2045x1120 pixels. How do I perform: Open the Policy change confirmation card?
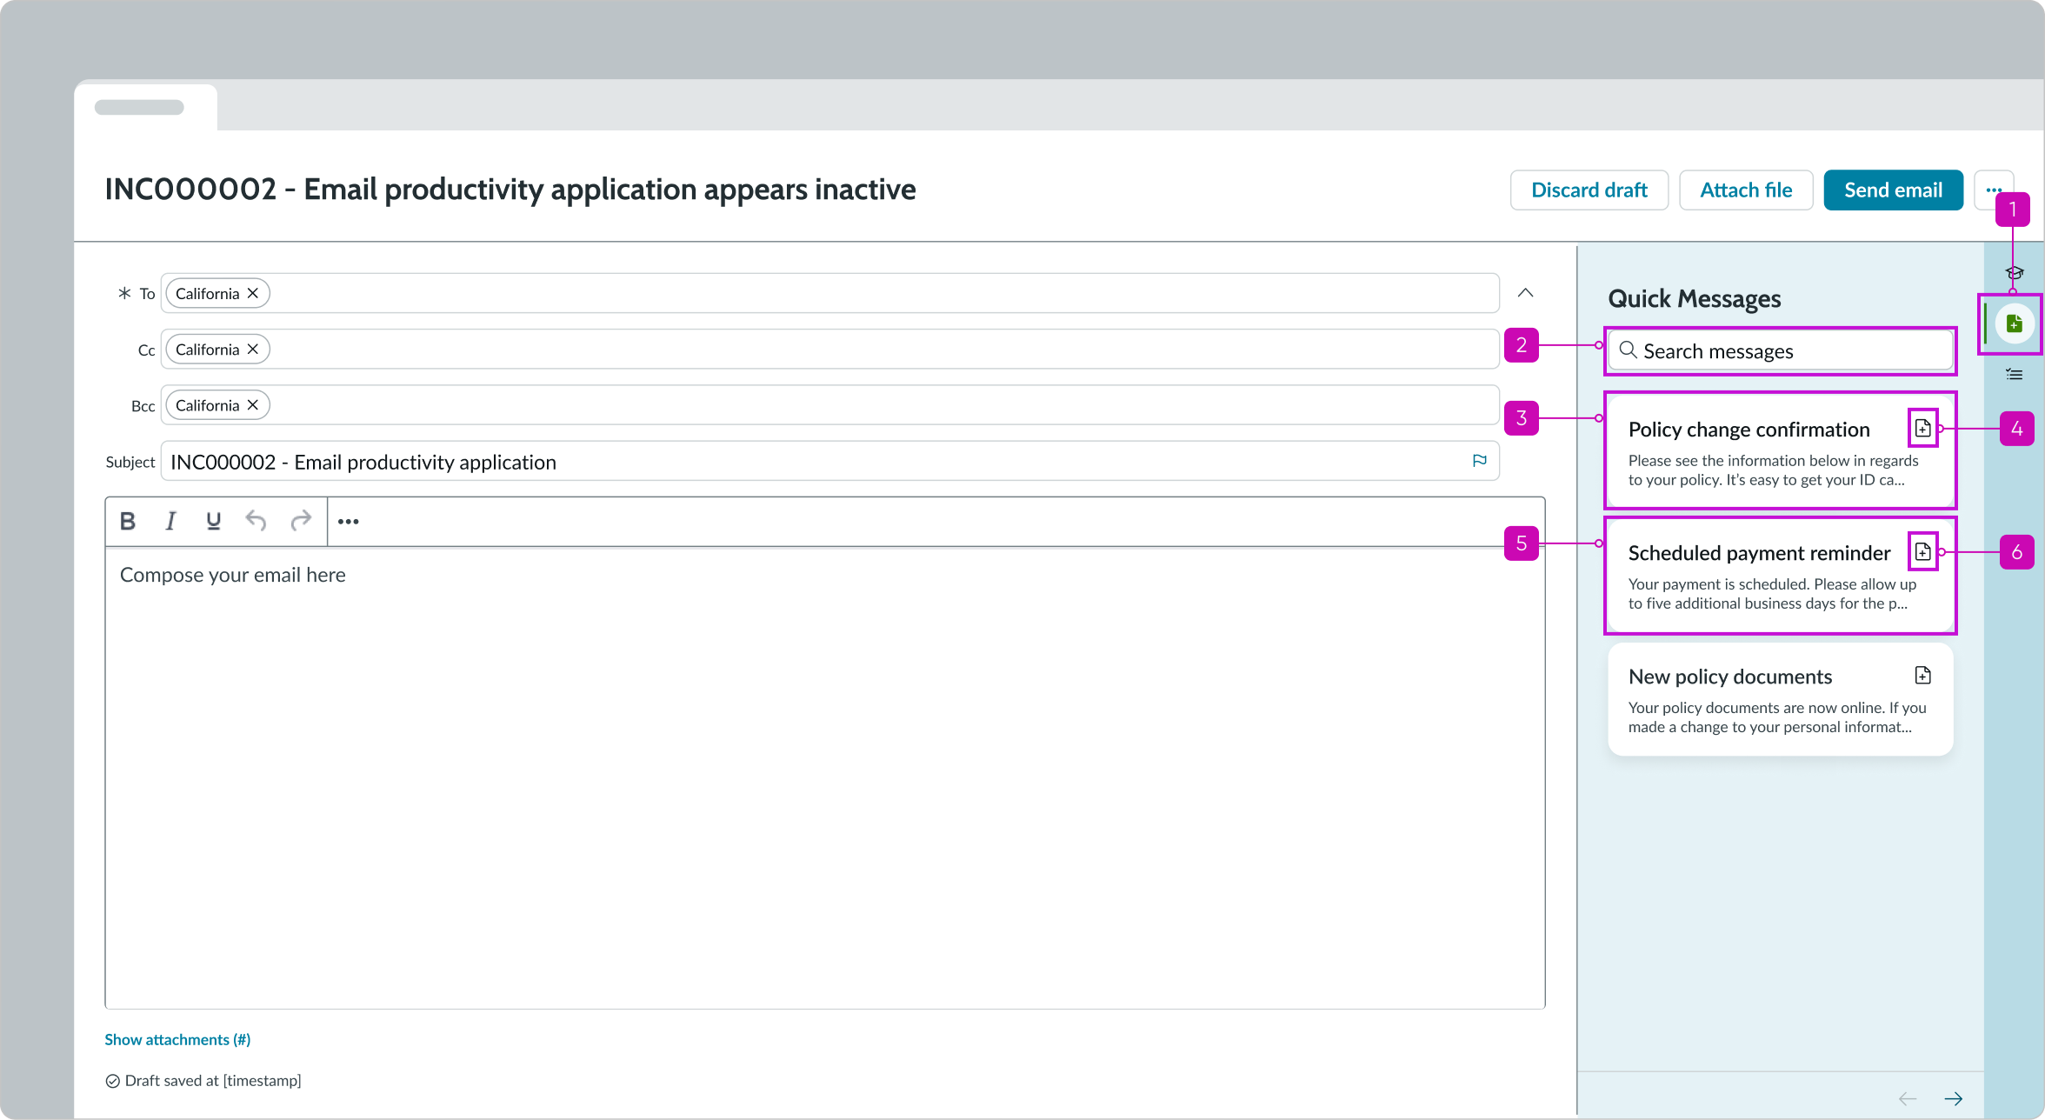click(x=1780, y=450)
